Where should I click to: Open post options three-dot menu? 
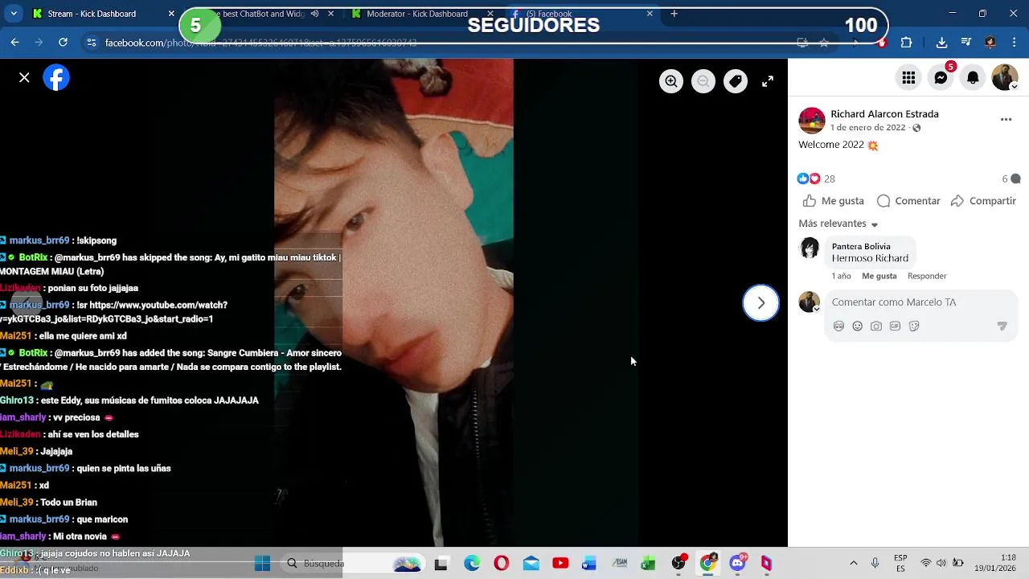(x=1006, y=119)
